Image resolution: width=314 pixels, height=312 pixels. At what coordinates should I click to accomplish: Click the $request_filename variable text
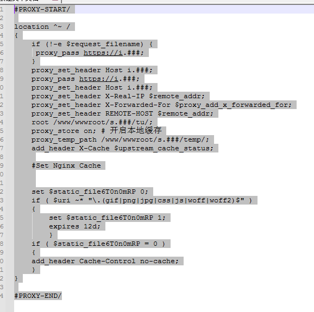tap(105, 44)
